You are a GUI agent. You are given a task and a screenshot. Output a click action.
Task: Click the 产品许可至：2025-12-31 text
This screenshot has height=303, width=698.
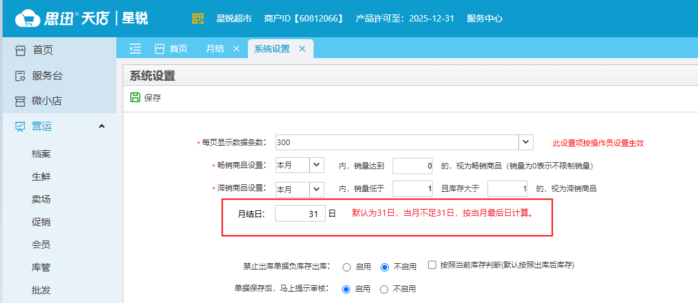pyautogui.click(x=405, y=18)
